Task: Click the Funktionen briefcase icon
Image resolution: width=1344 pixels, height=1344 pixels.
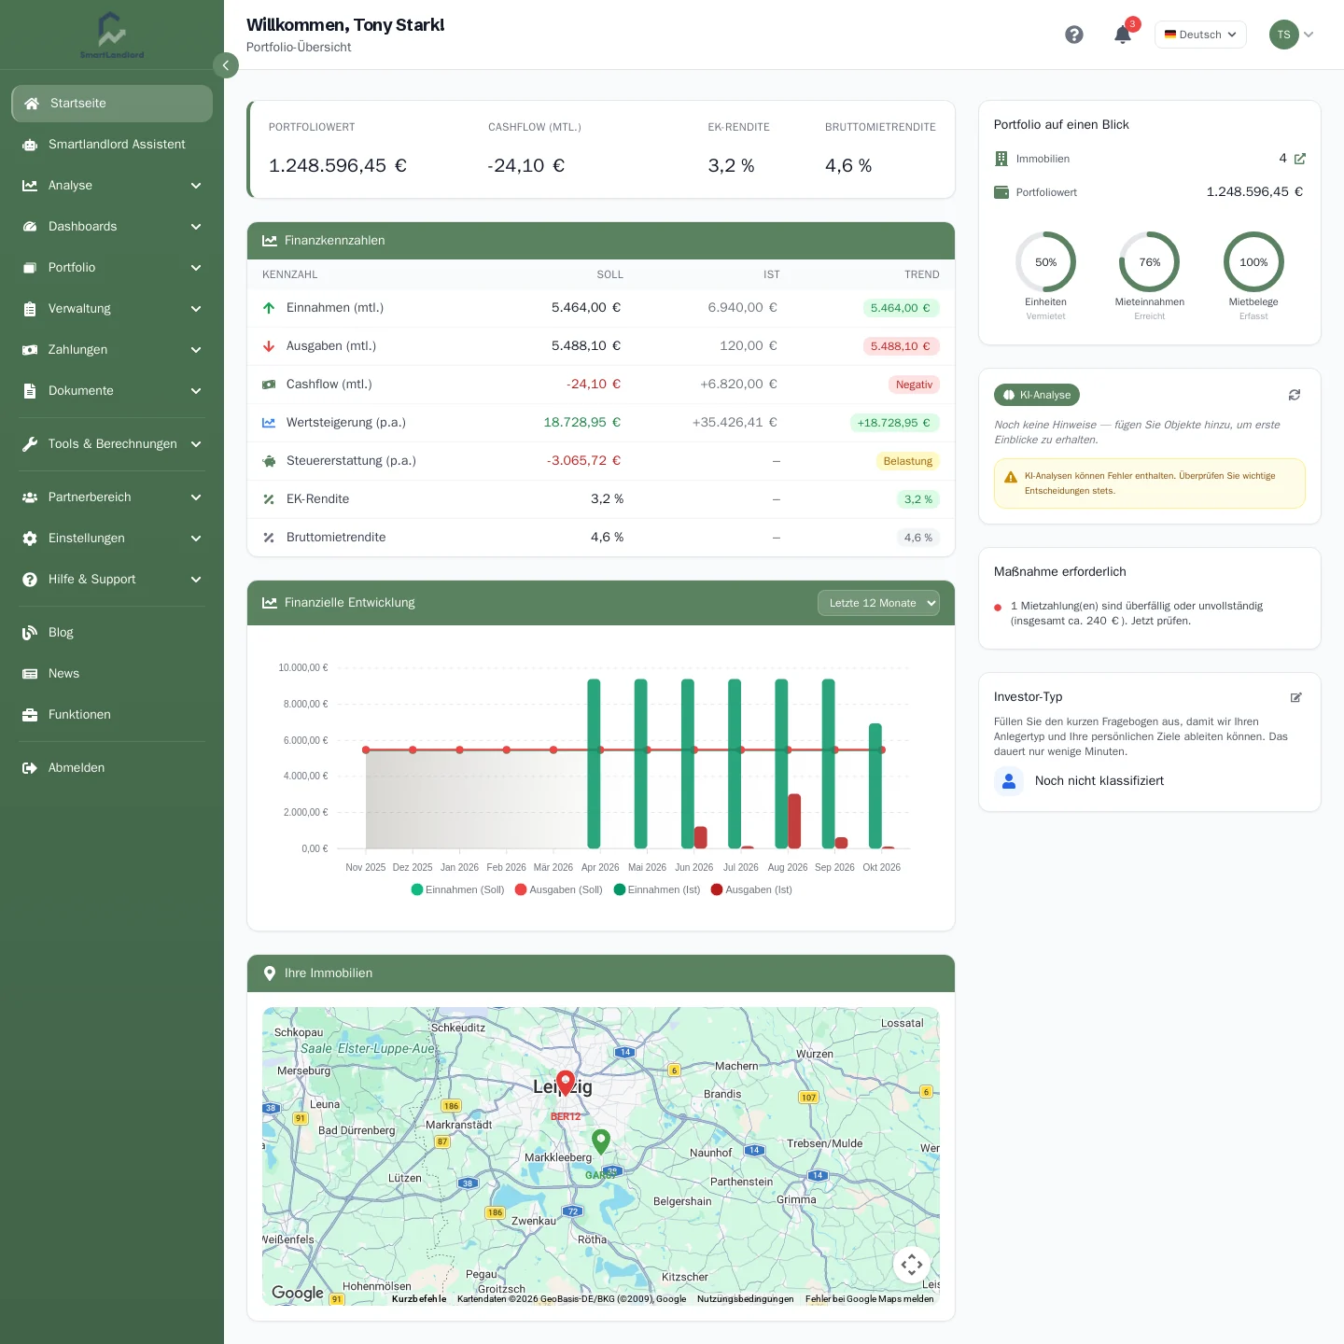Action: [x=30, y=715]
